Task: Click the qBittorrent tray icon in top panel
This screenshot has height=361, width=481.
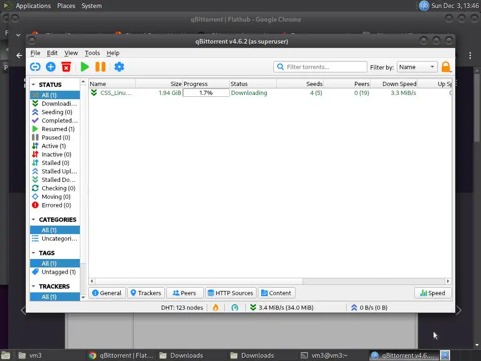Action: (424, 6)
